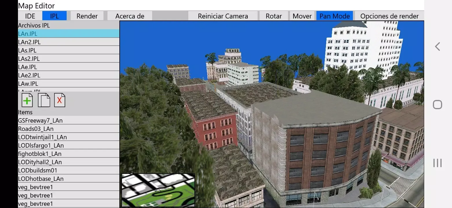Viewport: 452px width, 208px height.
Task: Select LODbuildsm01 item
Action: (x=69, y=170)
